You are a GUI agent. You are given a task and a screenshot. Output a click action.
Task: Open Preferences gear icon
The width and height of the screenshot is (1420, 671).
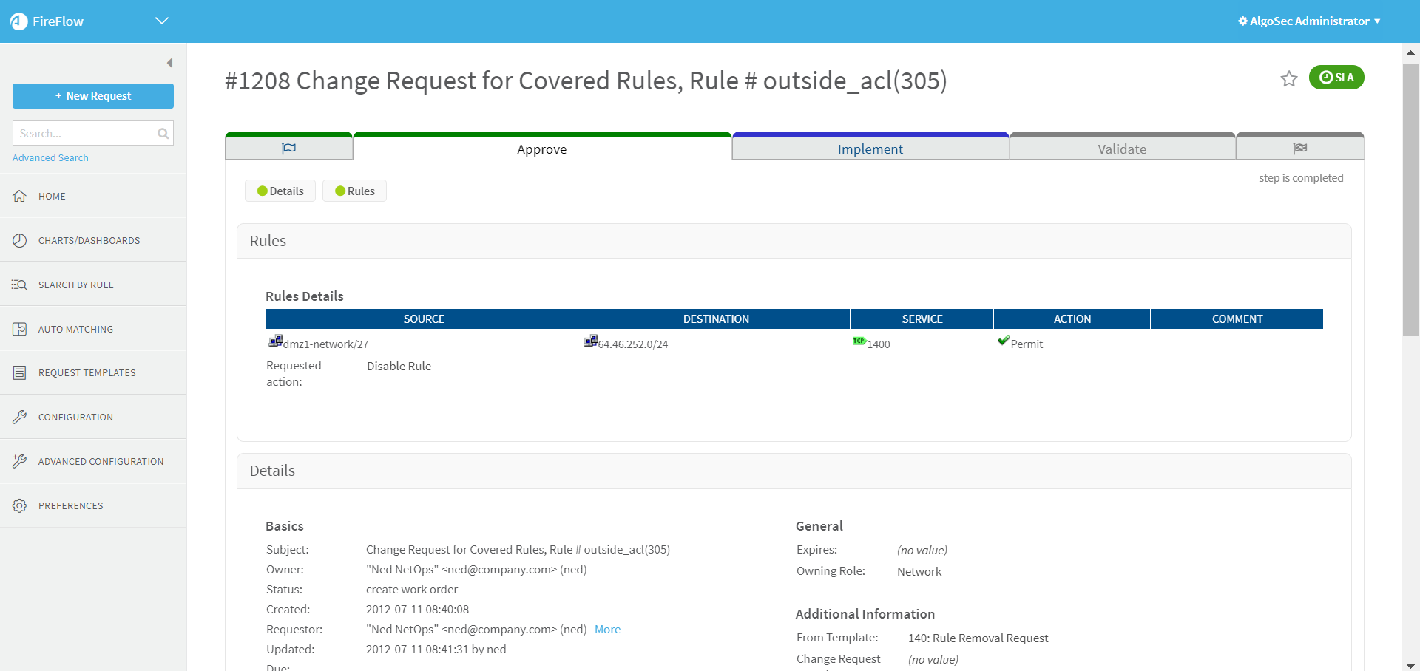coord(20,505)
